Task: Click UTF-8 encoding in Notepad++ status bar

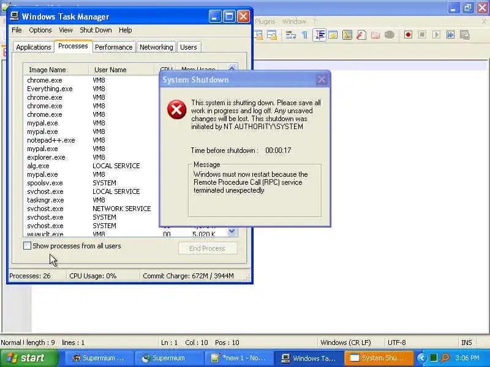Action: tap(396, 343)
